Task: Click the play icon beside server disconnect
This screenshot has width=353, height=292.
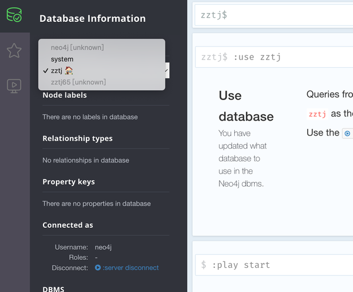Action: [98, 267]
